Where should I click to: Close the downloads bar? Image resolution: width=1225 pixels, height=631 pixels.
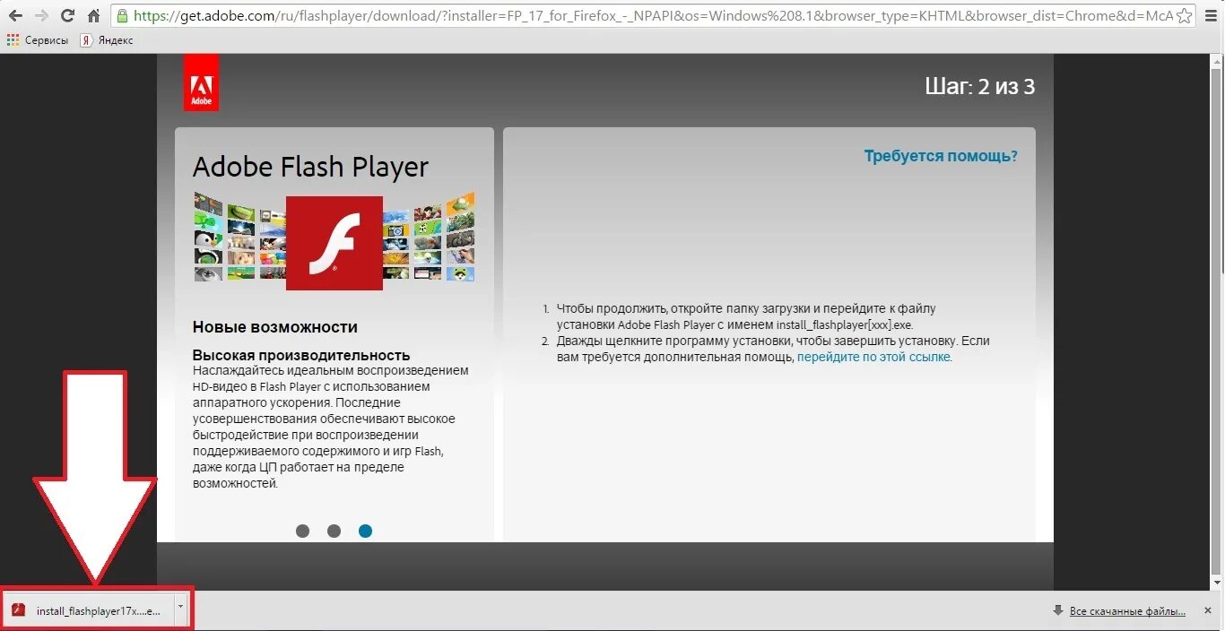(1209, 610)
